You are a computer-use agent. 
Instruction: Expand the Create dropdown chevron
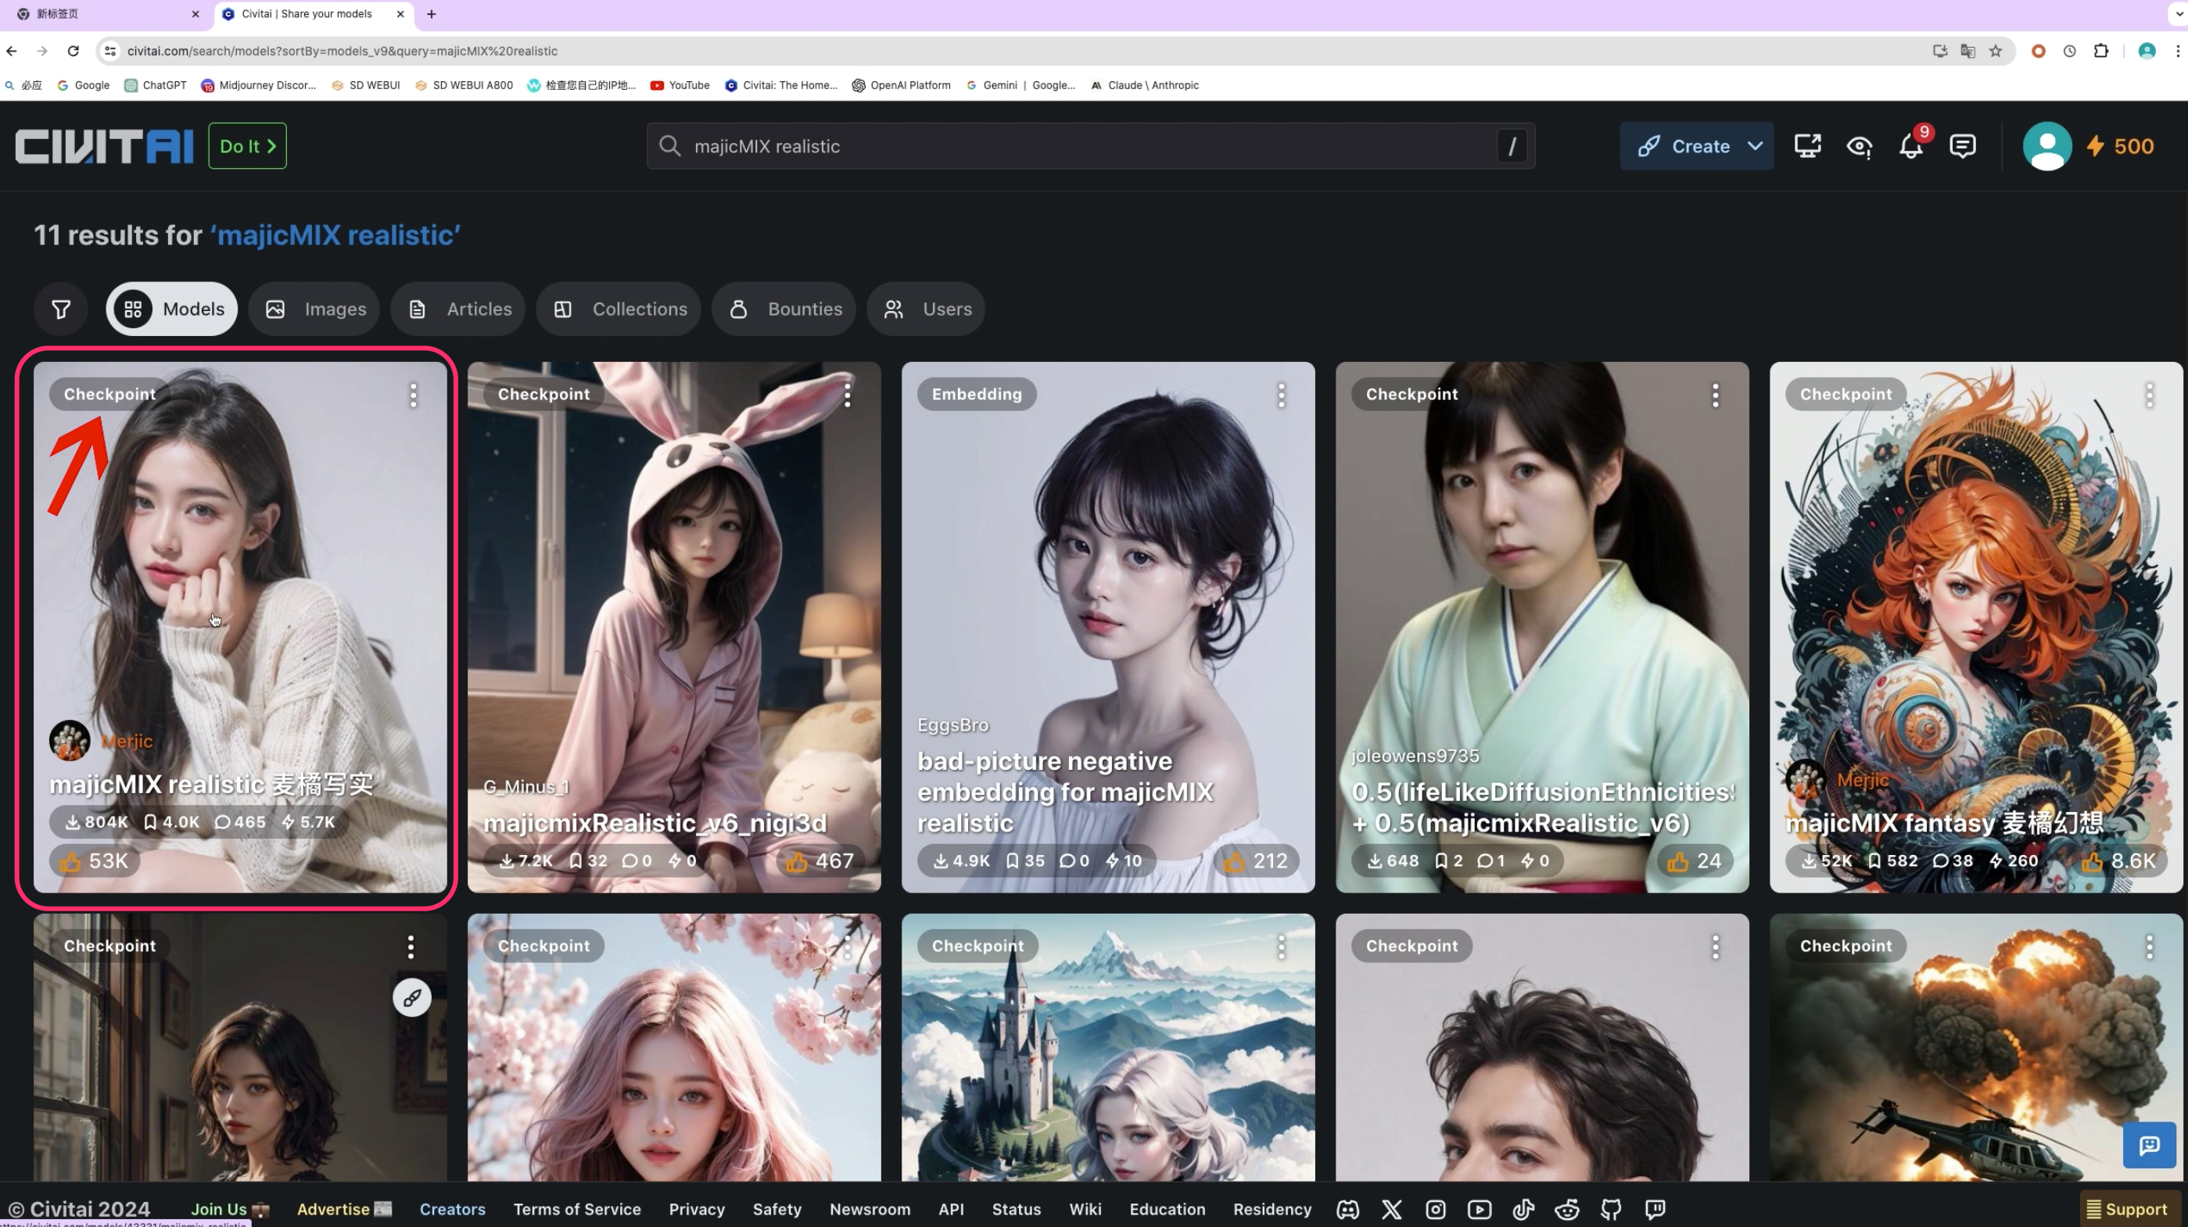1755,146
